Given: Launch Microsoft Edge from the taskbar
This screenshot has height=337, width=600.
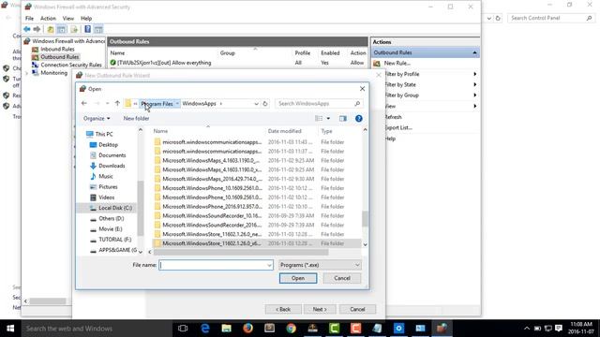Looking at the screenshot, I should pyautogui.click(x=205, y=329).
